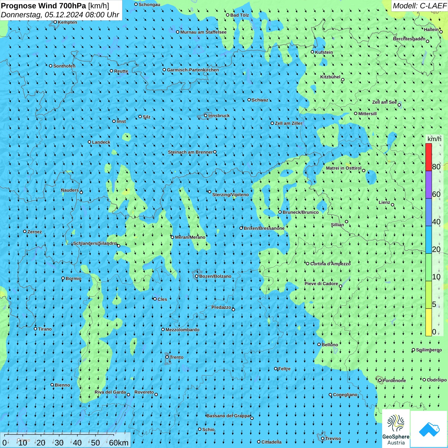The height and width of the screenshot is (448, 448).
Task: Click the Innsbruck city marker
Action: (x=206, y=116)
